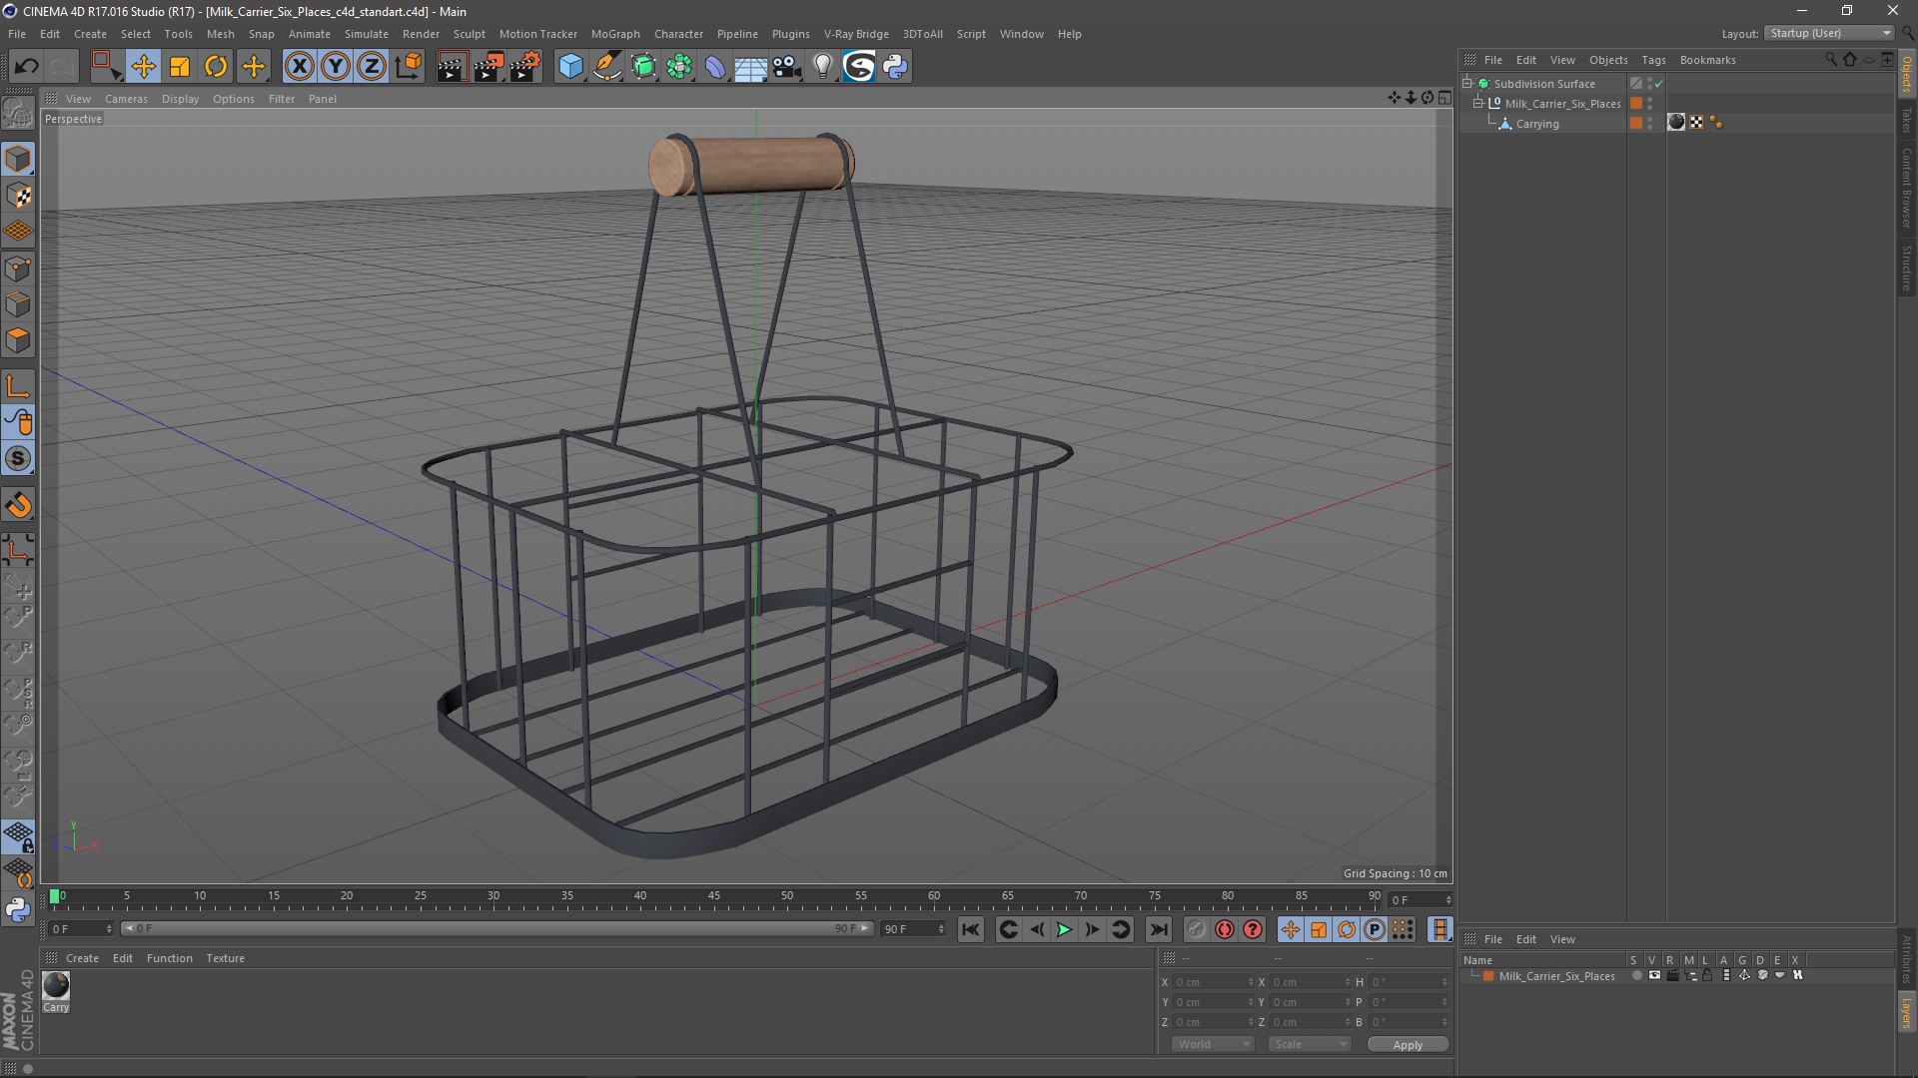Open viewport Display menu

click(x=180, y=99)
